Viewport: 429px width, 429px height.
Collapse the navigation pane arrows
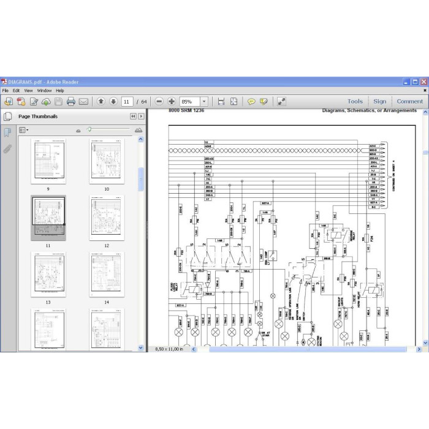tap(133, 116)
